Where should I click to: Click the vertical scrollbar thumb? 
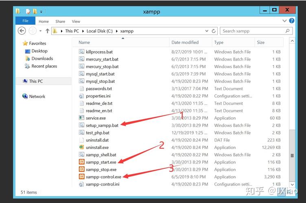292,155
